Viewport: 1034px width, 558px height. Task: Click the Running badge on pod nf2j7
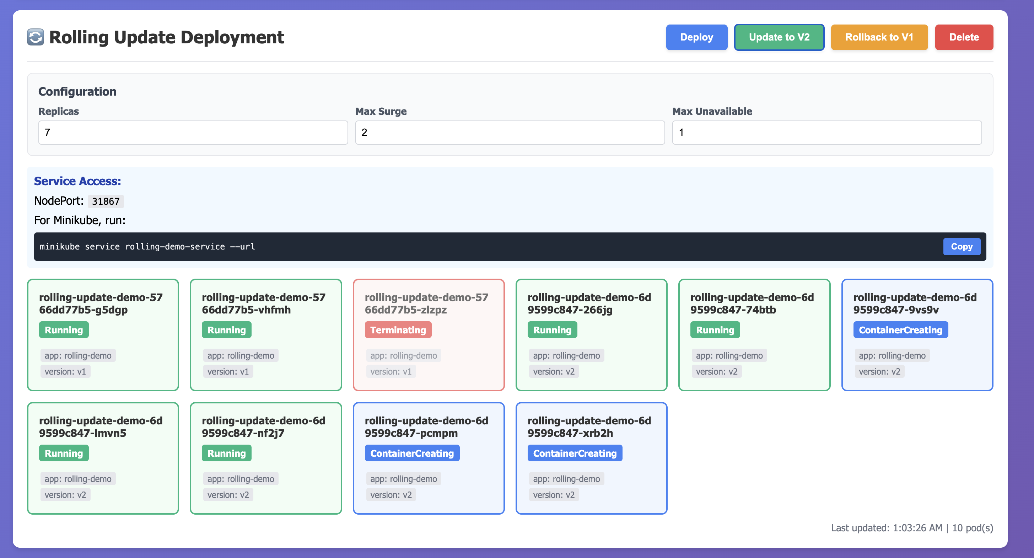(226, 453)
